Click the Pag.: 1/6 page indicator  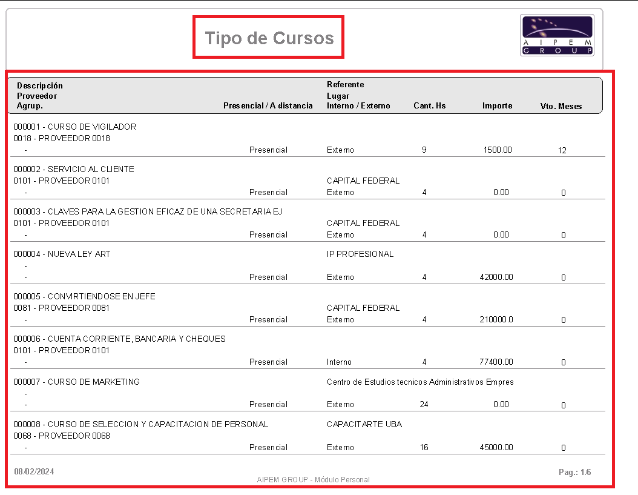(x=574, y=472)
